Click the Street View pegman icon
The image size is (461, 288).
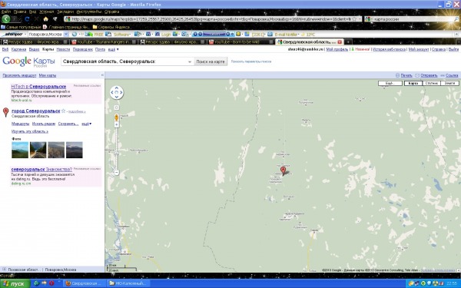coord(117,118)
